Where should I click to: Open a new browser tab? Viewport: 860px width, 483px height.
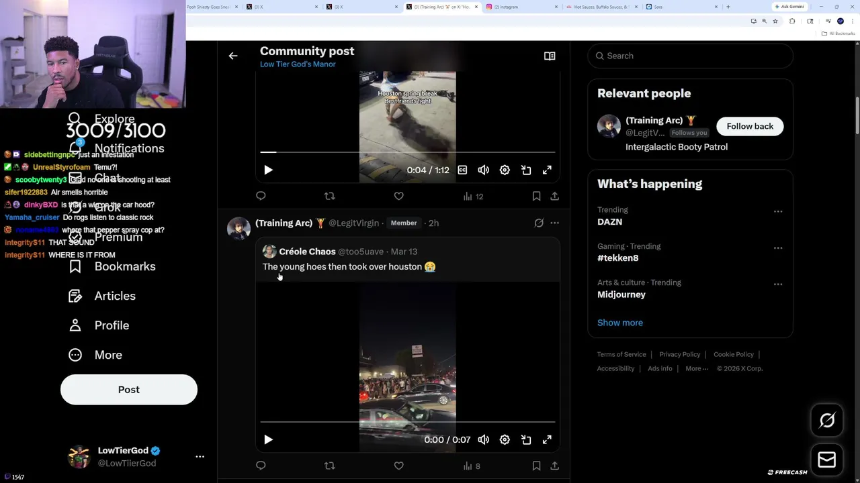[728, 7]
